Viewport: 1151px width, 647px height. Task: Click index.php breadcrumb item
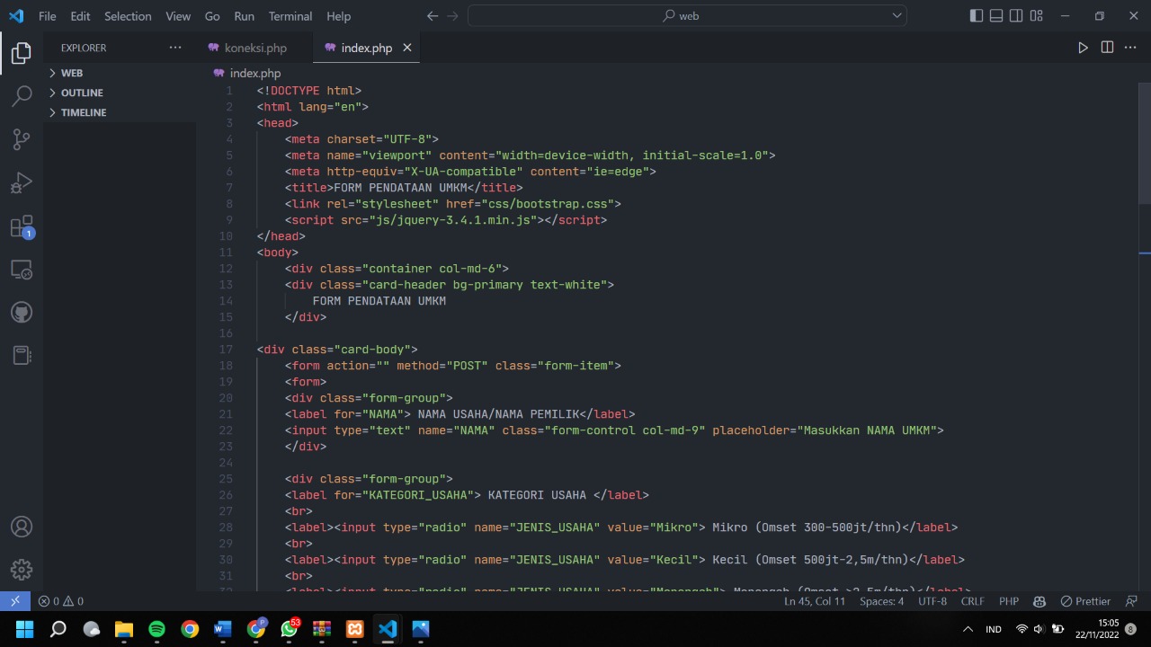click(x=255, y=74)
